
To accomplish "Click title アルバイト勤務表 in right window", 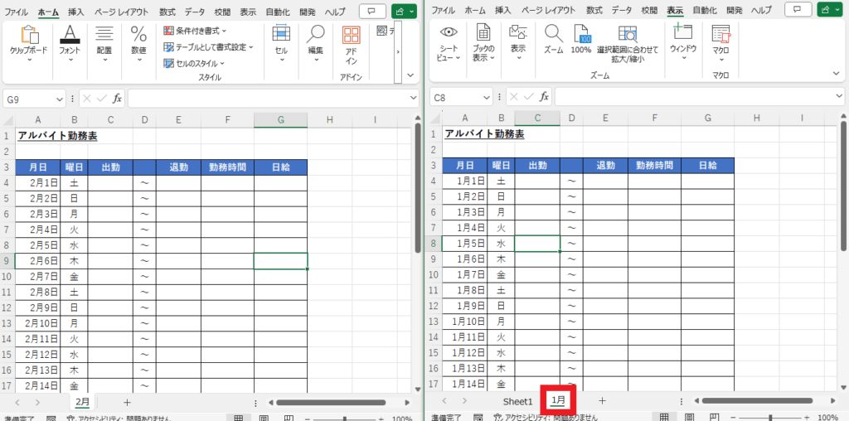I will pyautogui.click(x=484, y=133).
